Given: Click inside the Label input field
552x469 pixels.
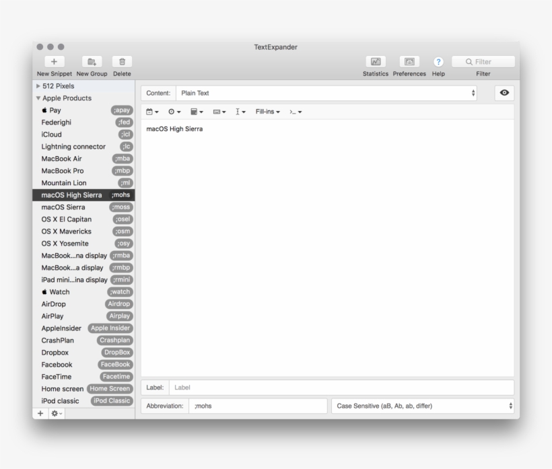Looking at the screenshot, I should coord(269,387).
